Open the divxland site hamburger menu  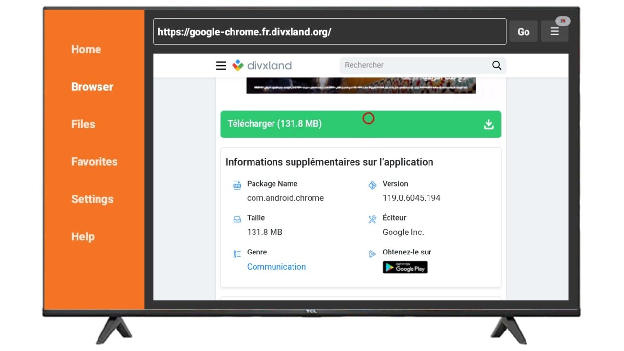221,65
